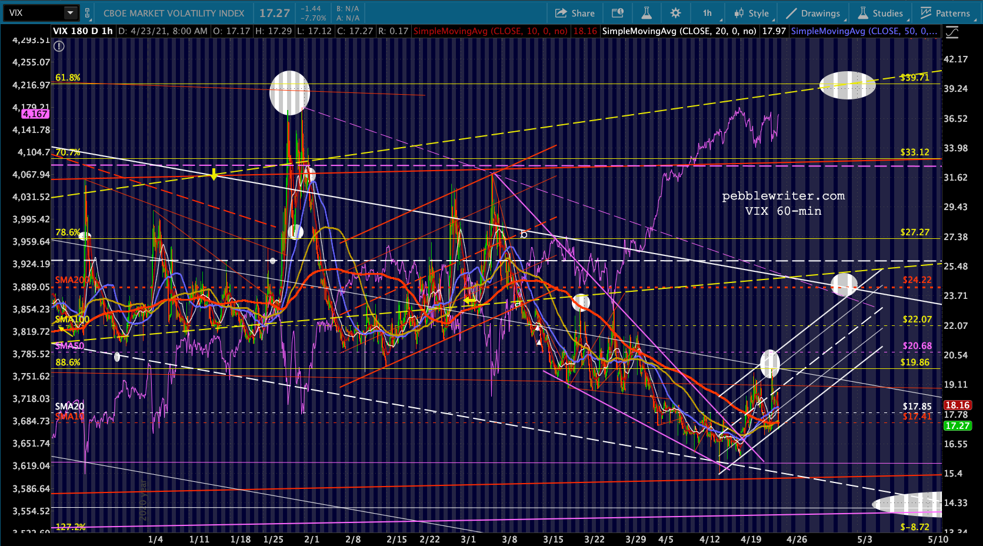Open the Patterns menu

tap(945, 13)
